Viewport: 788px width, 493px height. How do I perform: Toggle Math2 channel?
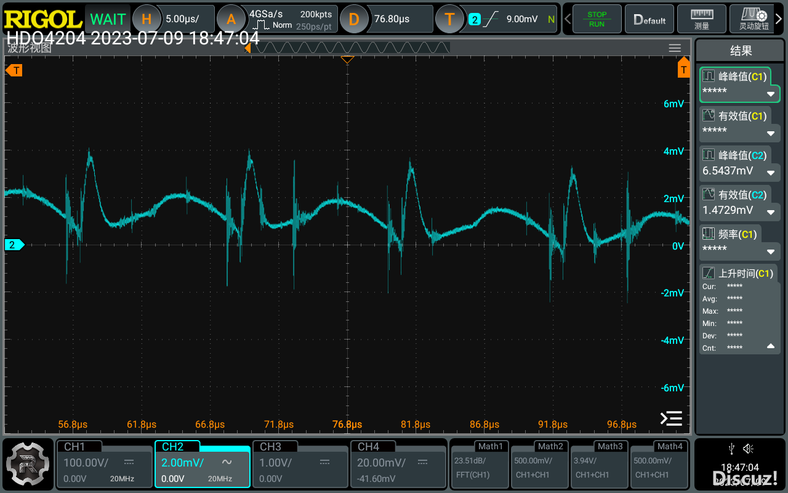pyautogui.click(x=540, y=463)
